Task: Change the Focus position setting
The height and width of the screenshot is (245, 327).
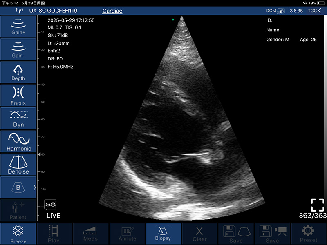Action: tap(18, 95)
